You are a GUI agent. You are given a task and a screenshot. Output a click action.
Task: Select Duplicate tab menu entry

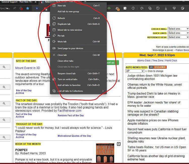(78, 24)
